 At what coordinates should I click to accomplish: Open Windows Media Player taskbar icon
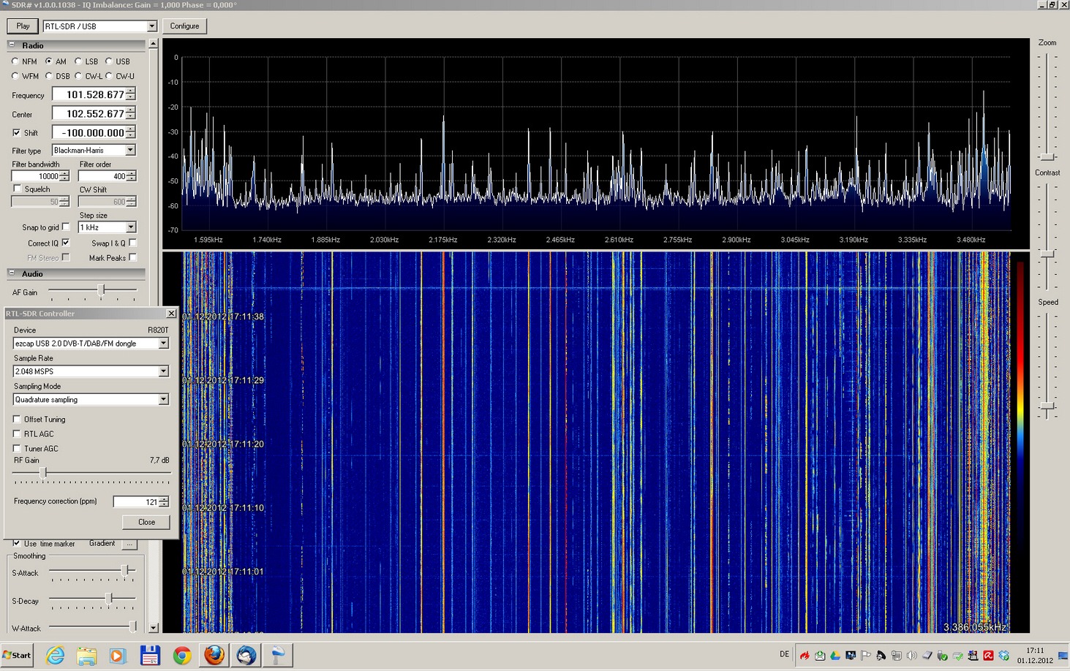[117, 656]
